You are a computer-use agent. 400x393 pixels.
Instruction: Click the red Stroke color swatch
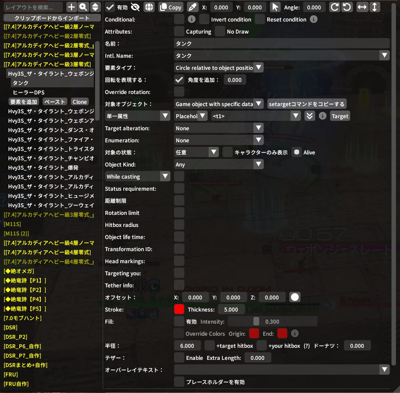click(x=179, y=309)
